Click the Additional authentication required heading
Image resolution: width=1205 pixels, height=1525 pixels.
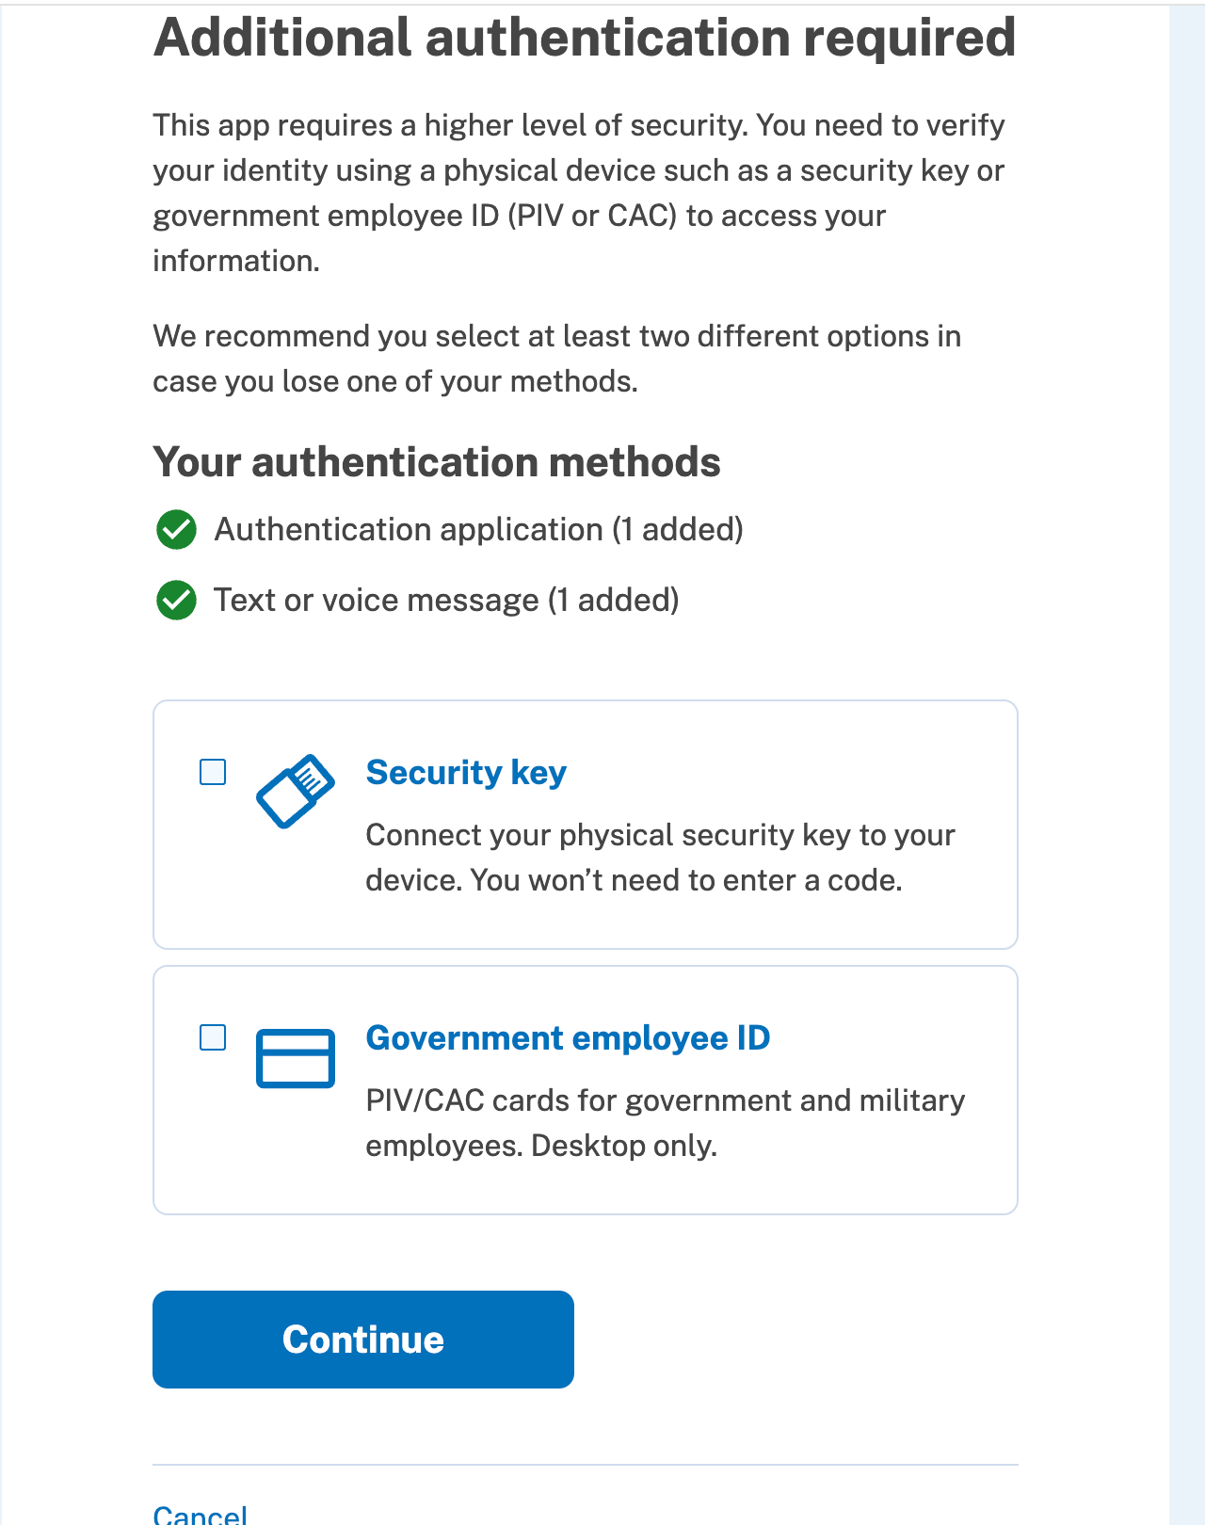tap(584, 38)
